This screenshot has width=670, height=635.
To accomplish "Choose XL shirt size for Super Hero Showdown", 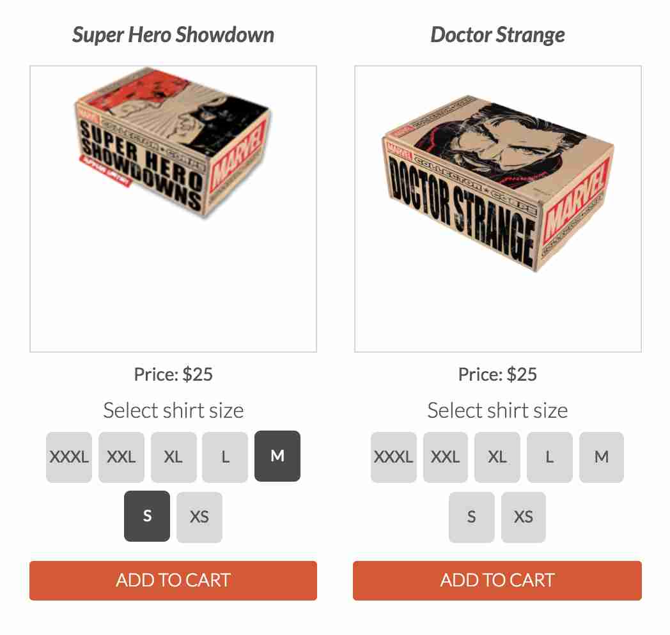I will 173,457.
